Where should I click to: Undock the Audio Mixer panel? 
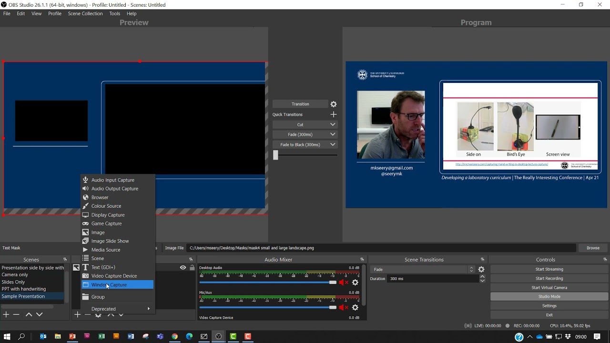tap(362, 260)
